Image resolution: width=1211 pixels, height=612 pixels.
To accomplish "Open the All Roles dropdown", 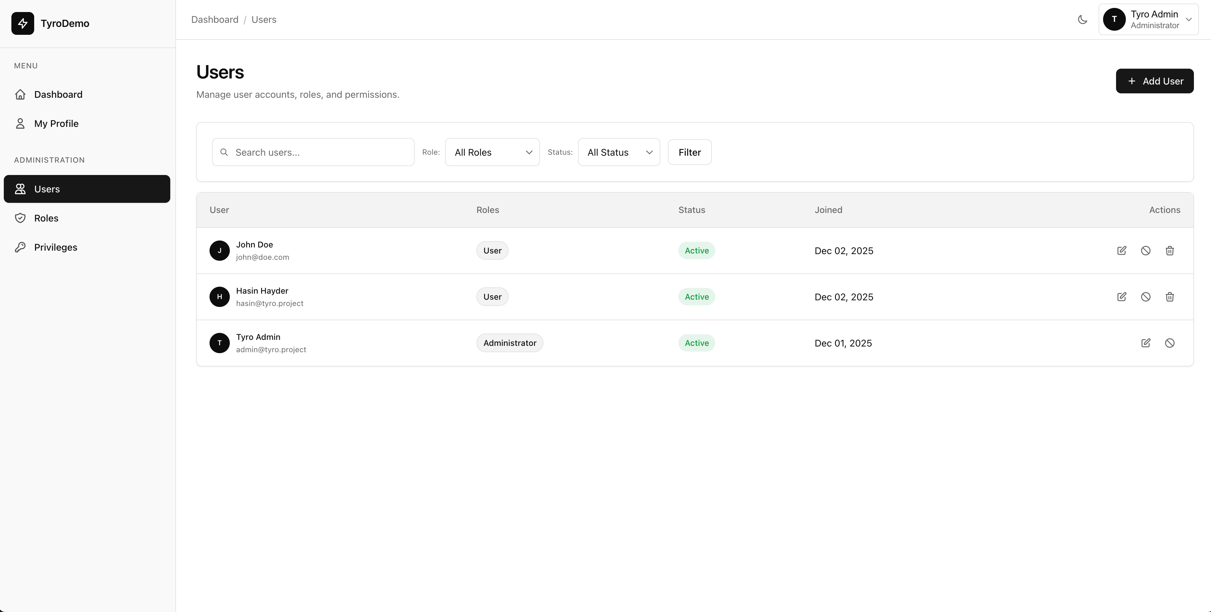I will pyautogui.click(x=492, y=152).
